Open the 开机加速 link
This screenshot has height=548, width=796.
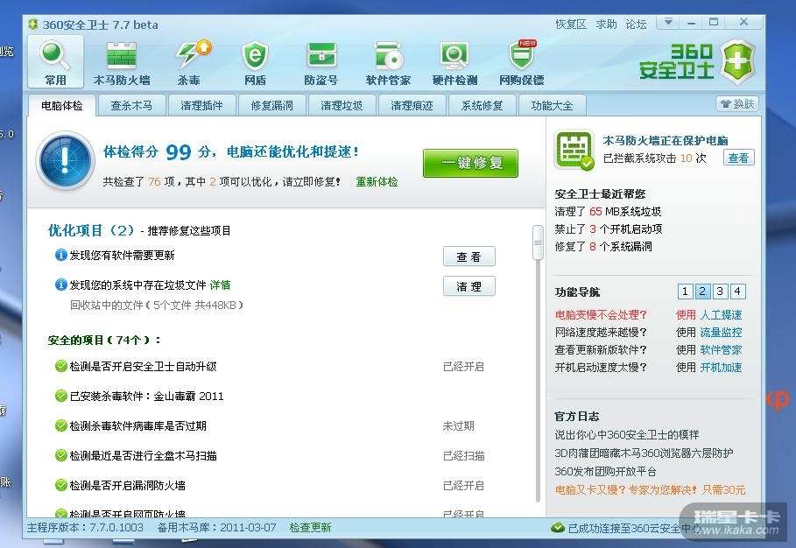point(721,367)
